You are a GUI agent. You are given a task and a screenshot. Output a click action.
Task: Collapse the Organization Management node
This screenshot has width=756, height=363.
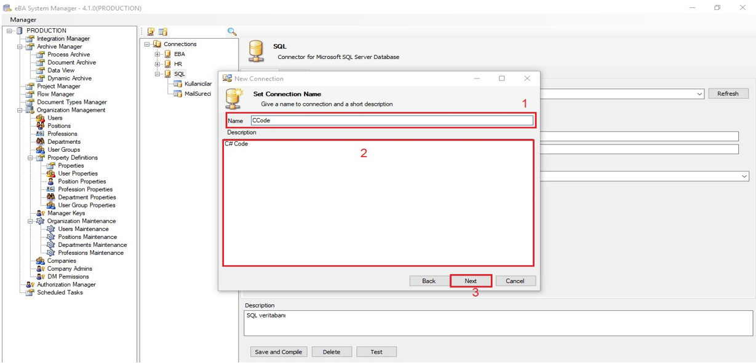20,111
